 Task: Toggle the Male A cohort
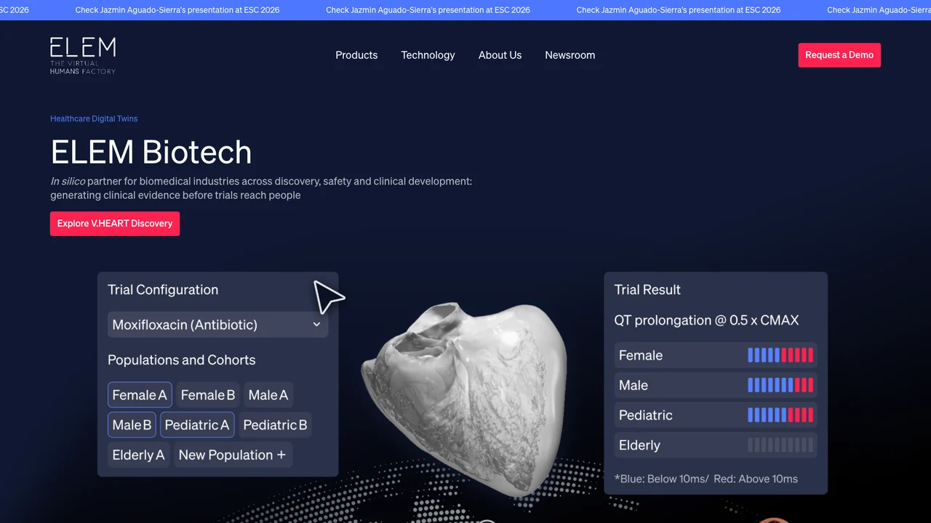coord(268,395)
